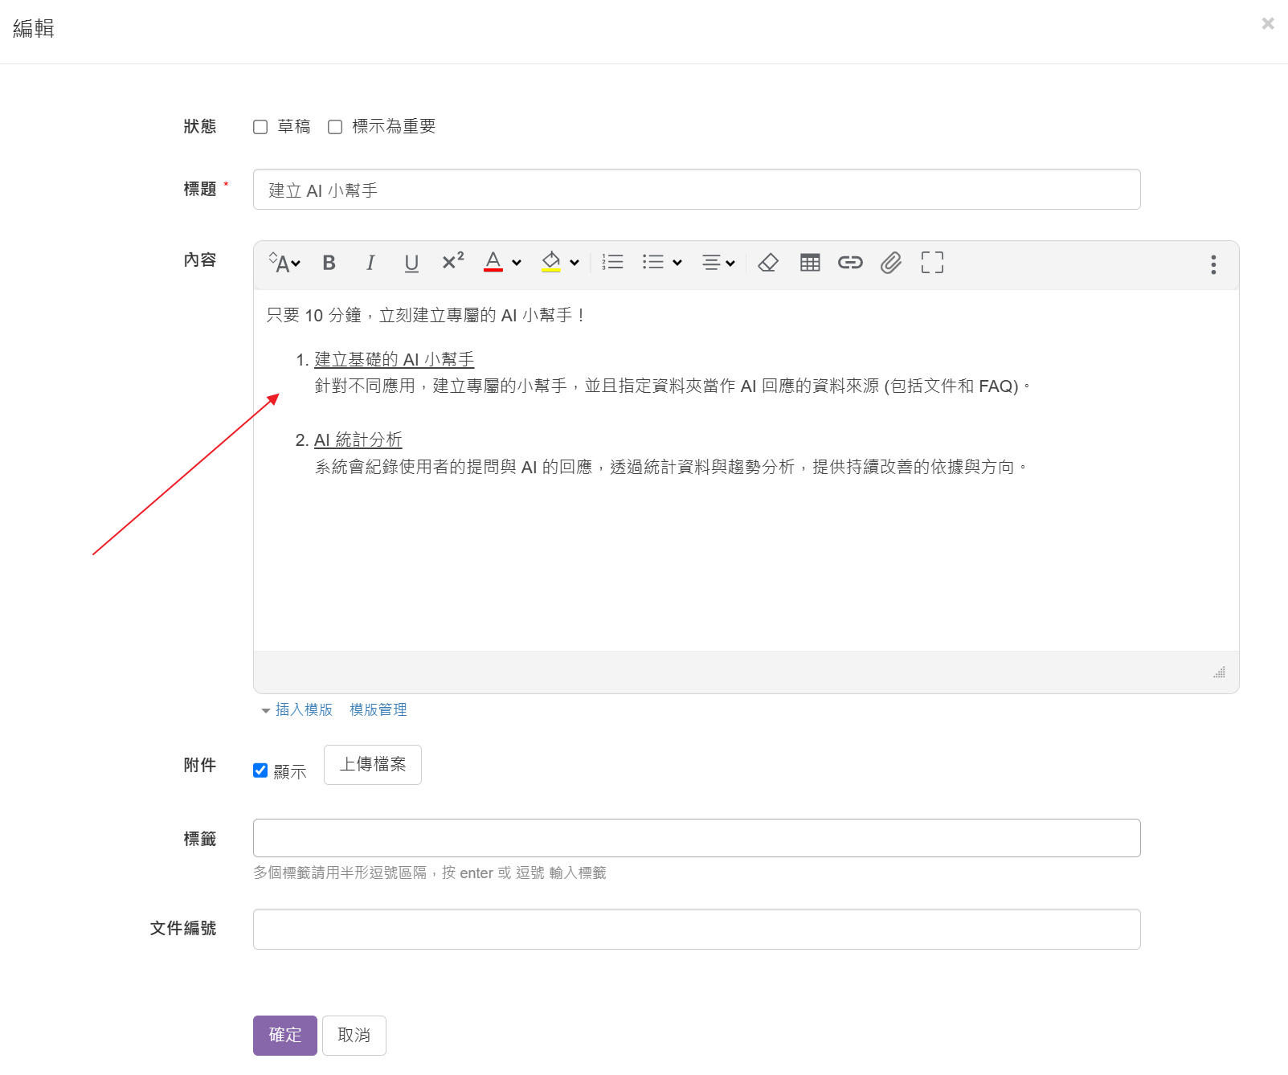
Task: Insert a hyperlink using the link icon
Action: (x=850, y=263)
